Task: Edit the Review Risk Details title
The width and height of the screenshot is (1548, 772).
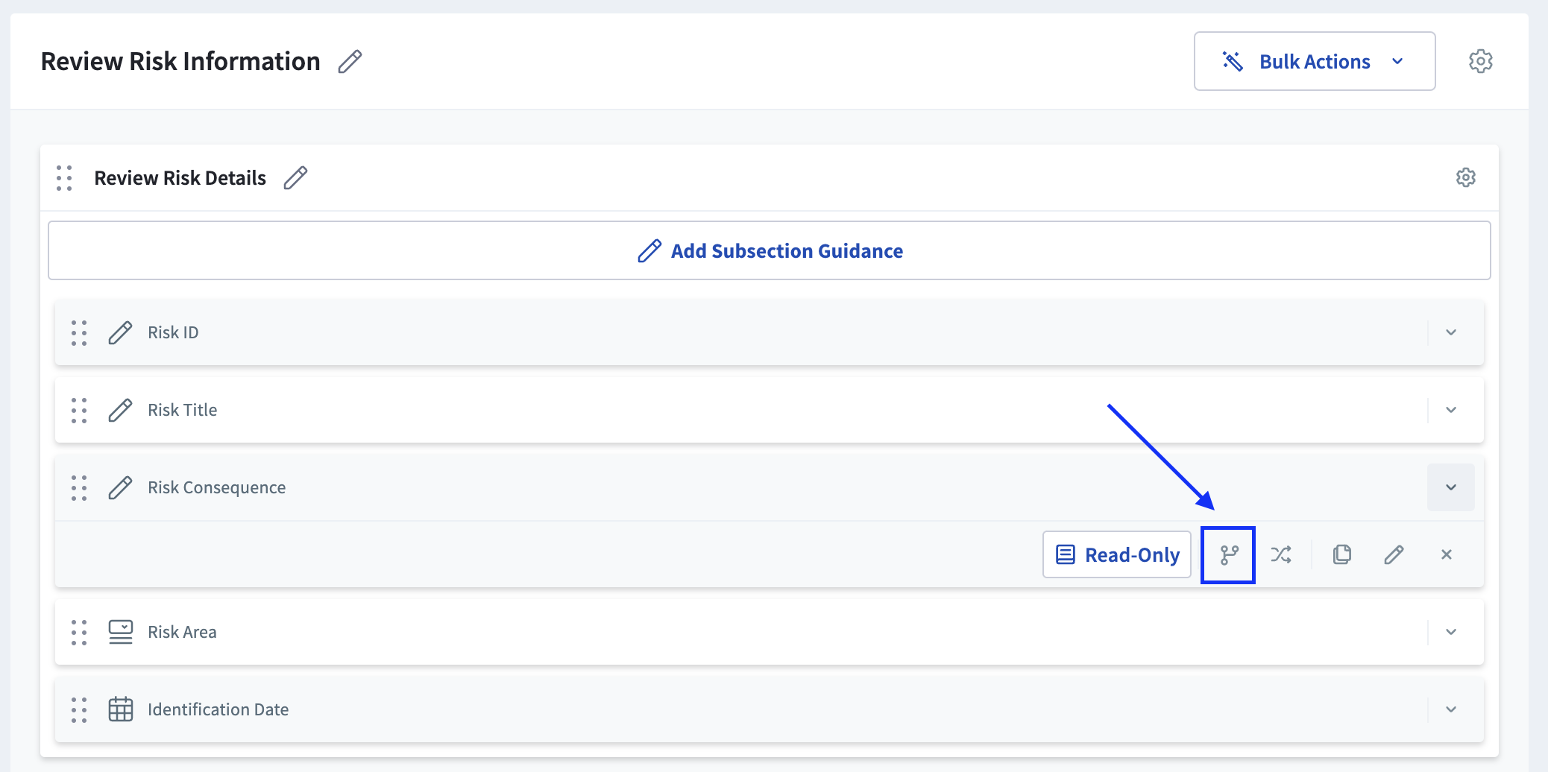Action: click(x=295, y=177)
